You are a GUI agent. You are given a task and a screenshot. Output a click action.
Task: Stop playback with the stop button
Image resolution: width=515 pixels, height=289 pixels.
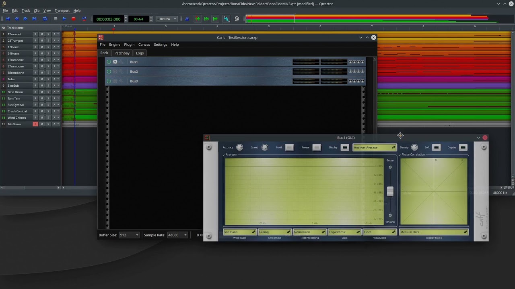point(56,19)
